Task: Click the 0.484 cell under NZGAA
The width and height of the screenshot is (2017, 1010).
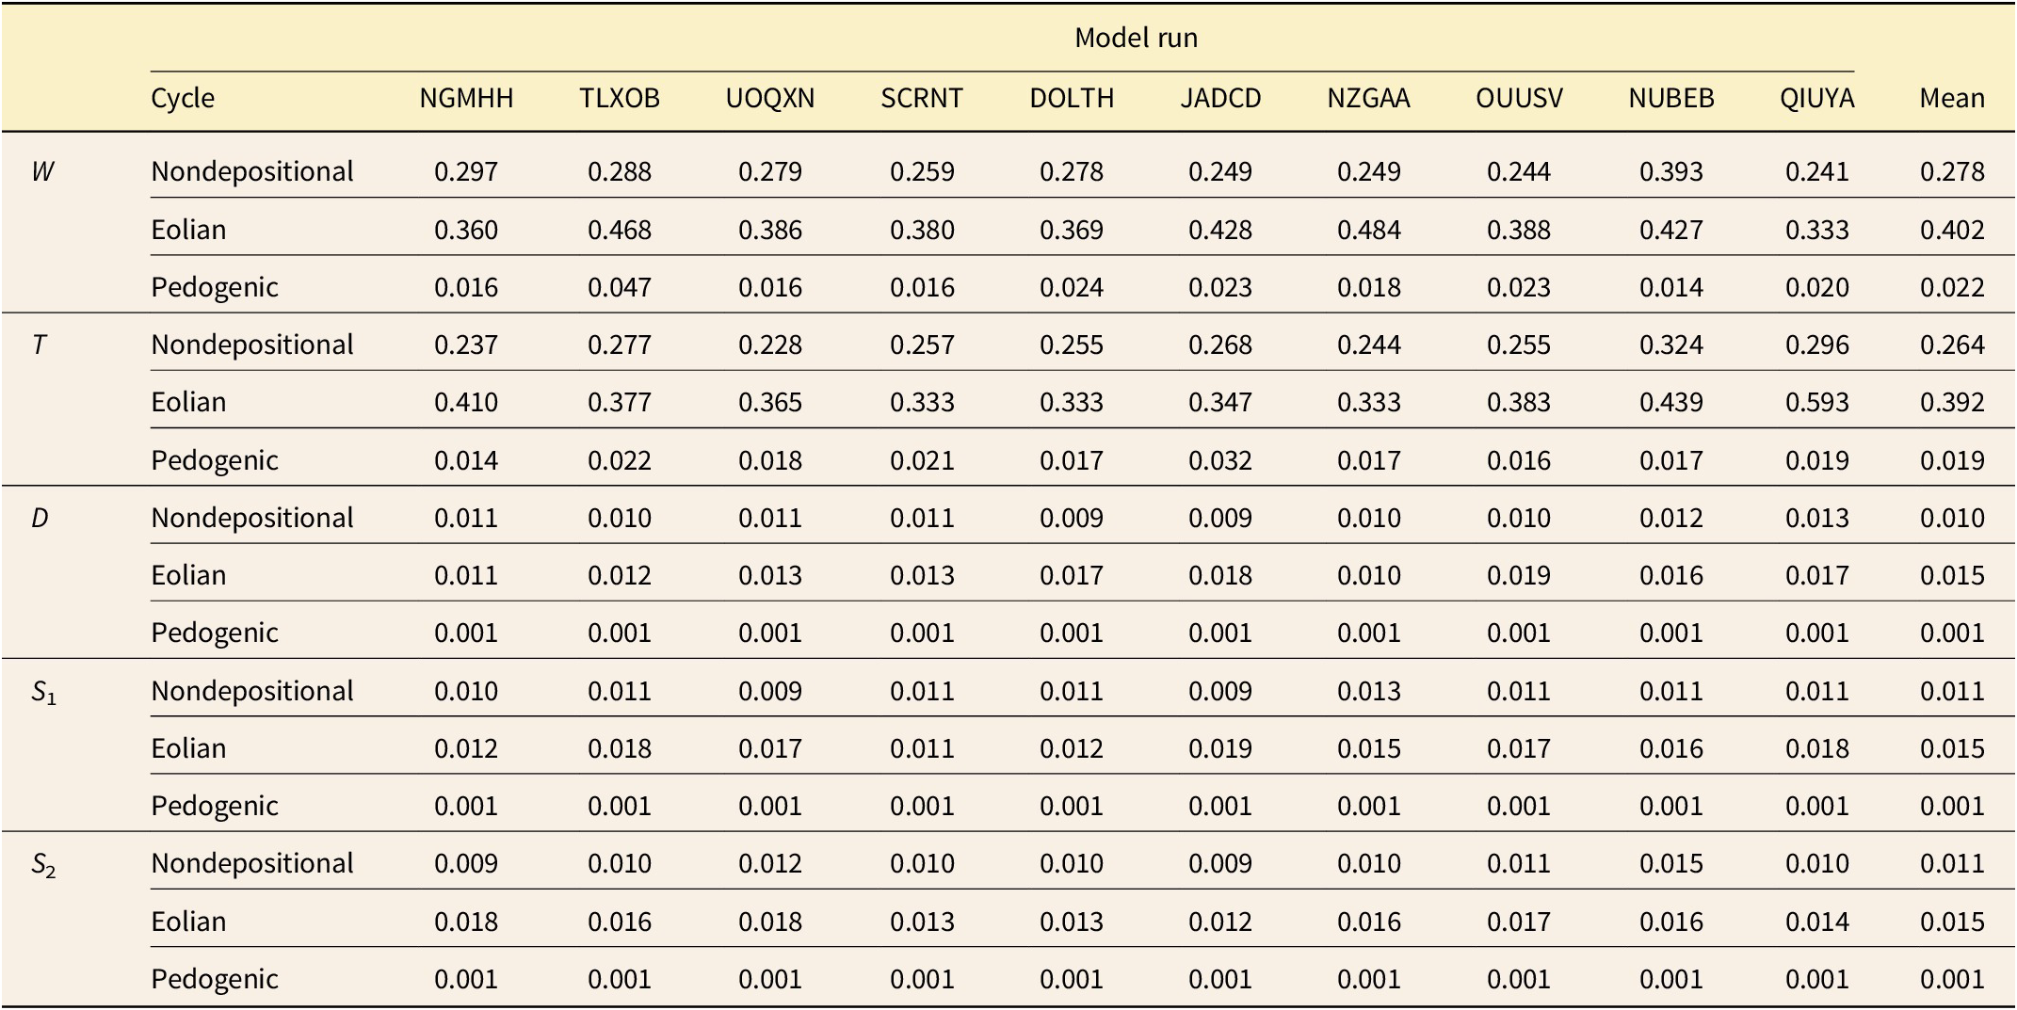Action: 1368,230
